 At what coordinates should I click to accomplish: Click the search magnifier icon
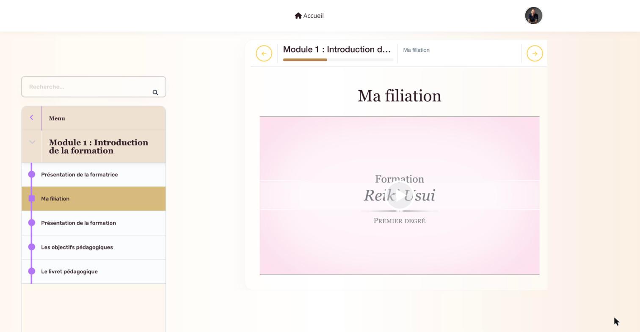pyautogui.click(x=155, y=92)
